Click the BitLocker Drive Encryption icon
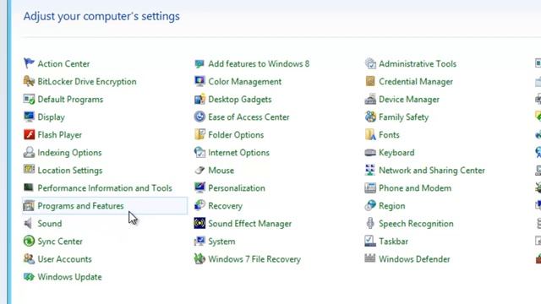 29,81
